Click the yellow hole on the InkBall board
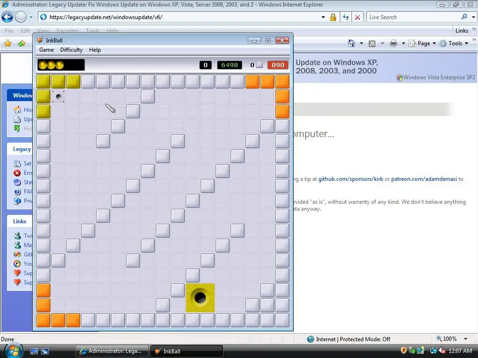 click(200, 298)
